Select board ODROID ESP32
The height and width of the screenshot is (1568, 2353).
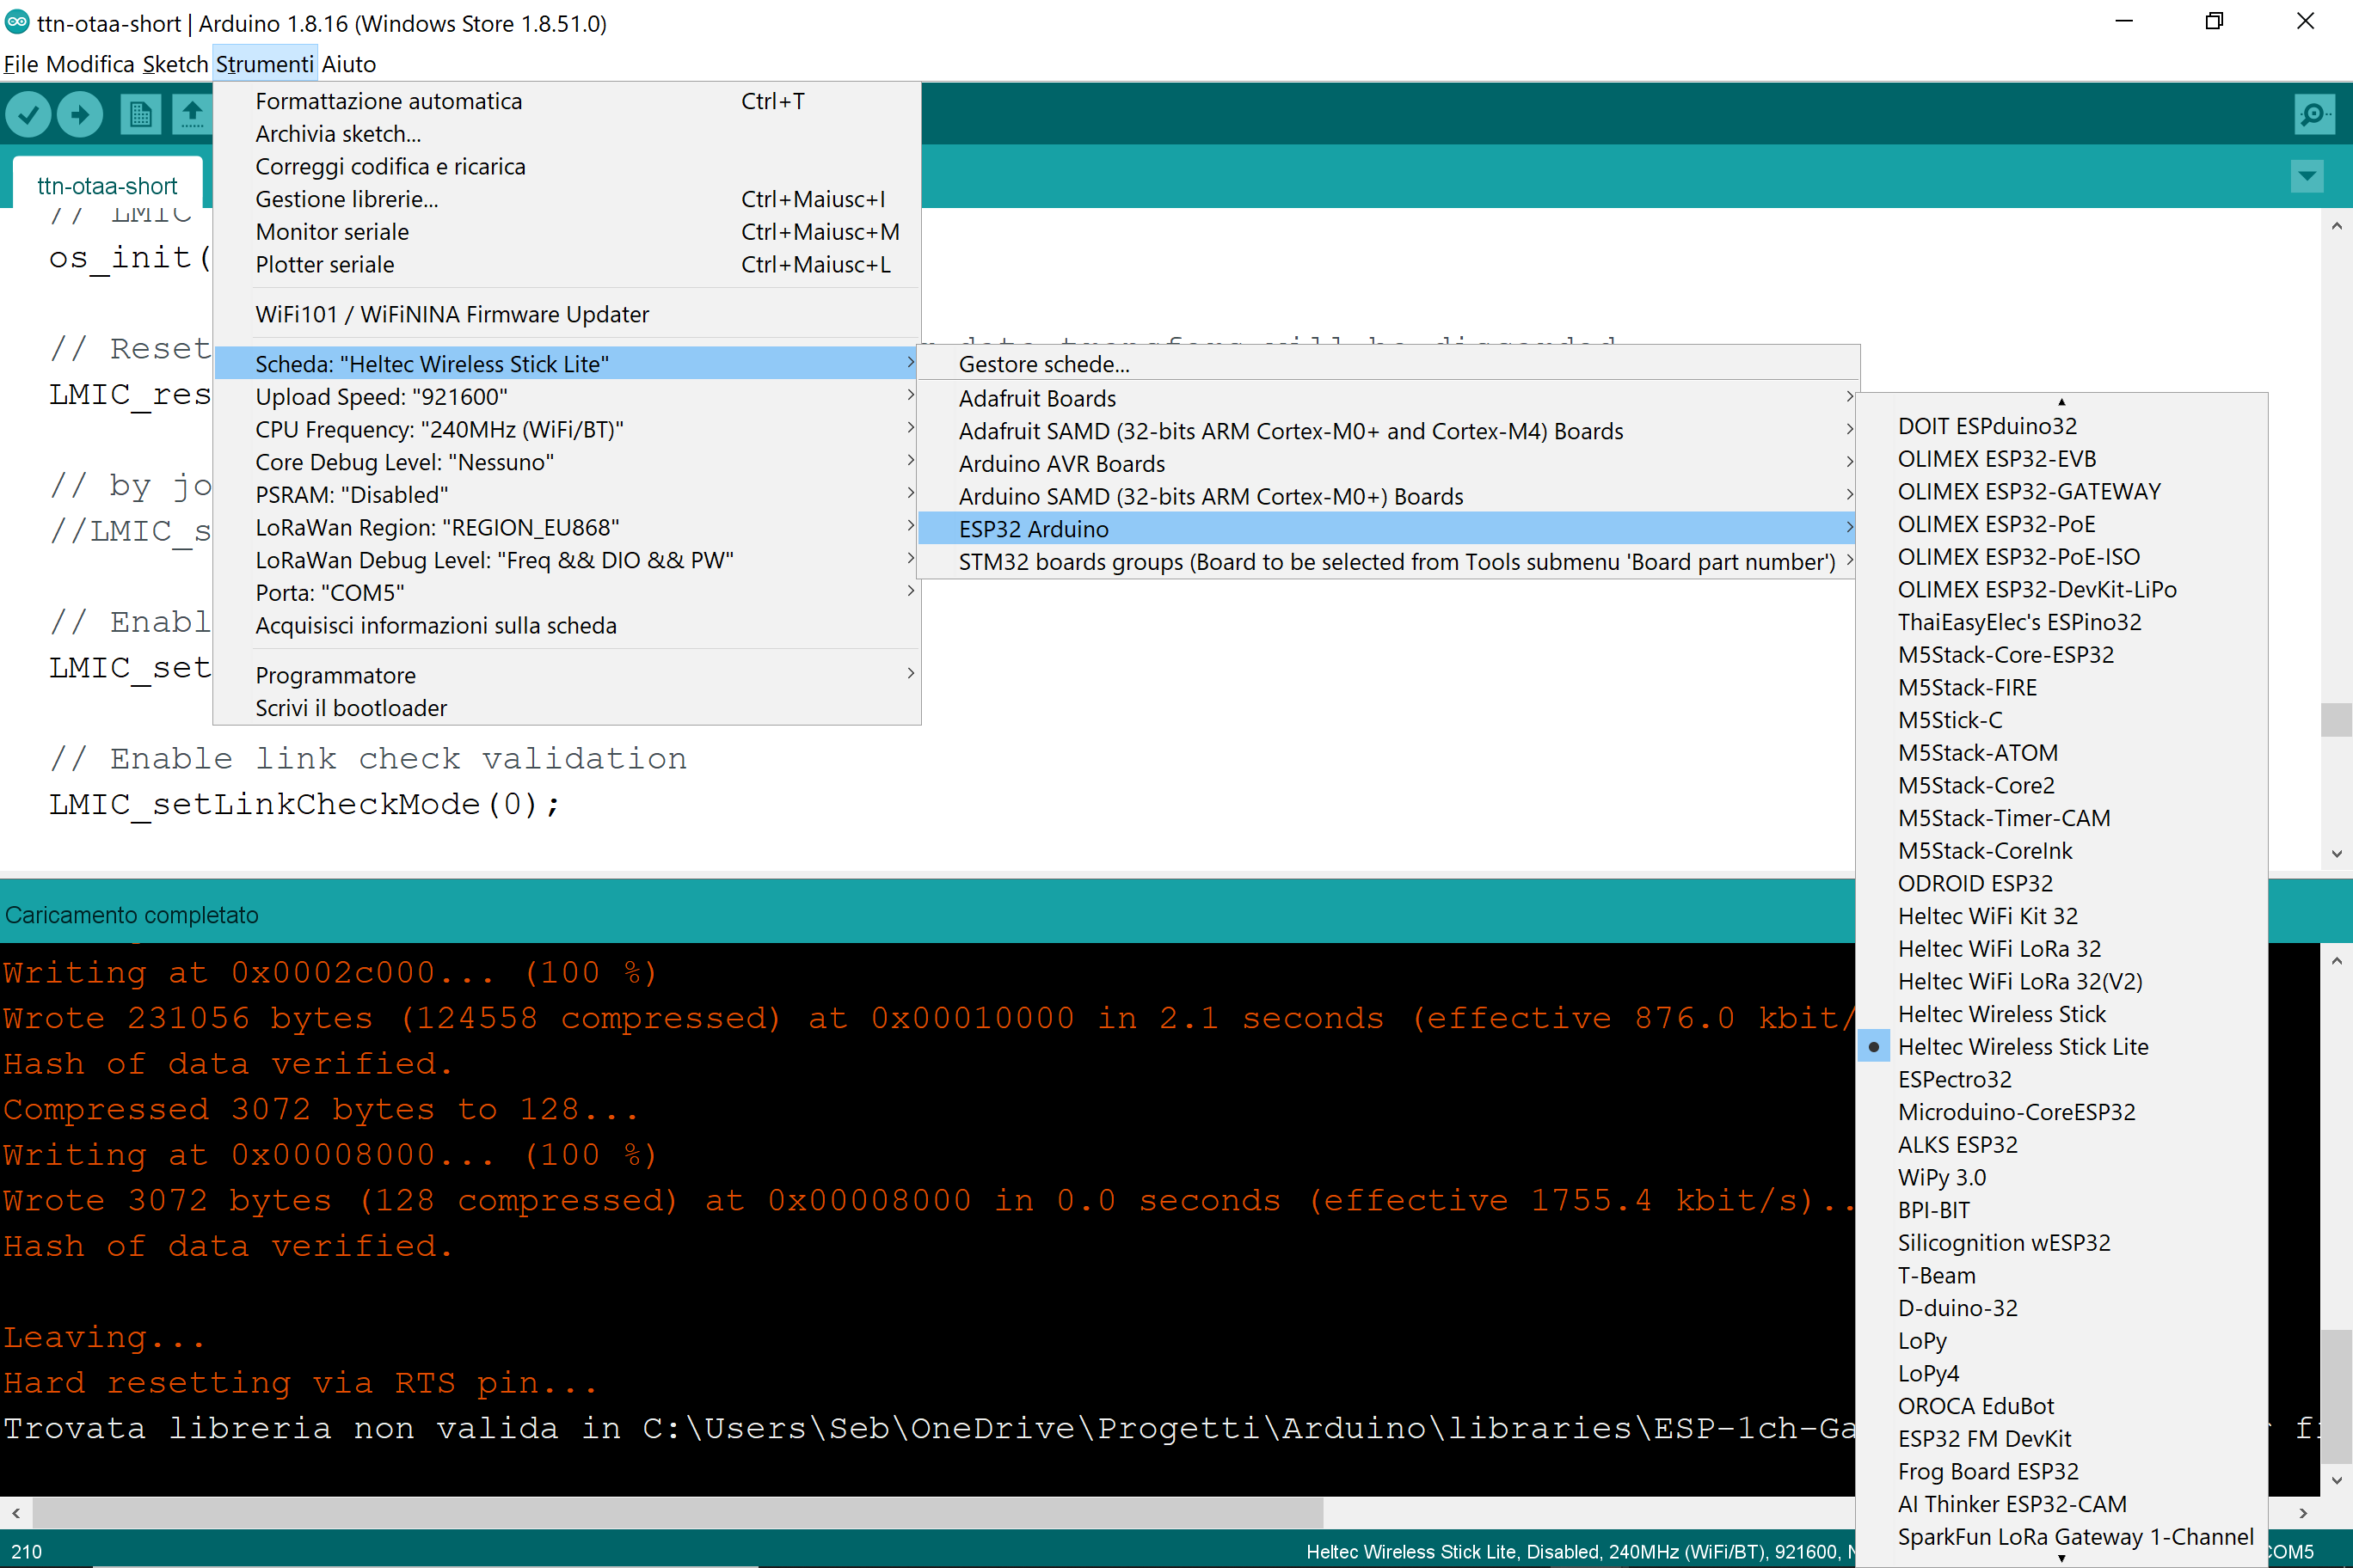click(x=2061, y=883)
